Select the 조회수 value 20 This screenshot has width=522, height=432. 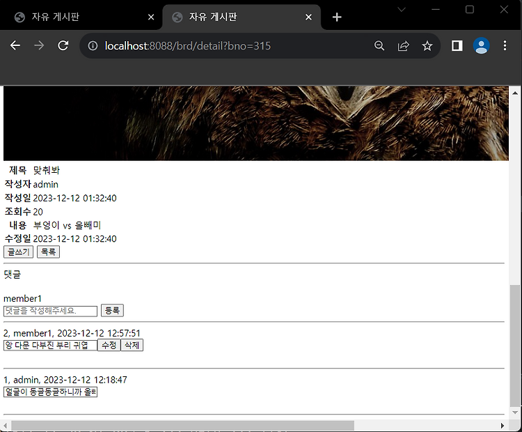[x=38, y=212]
